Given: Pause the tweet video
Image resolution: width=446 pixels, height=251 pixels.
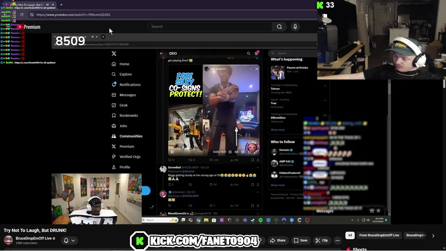Looking at the screenshot, I should point(172,152).
